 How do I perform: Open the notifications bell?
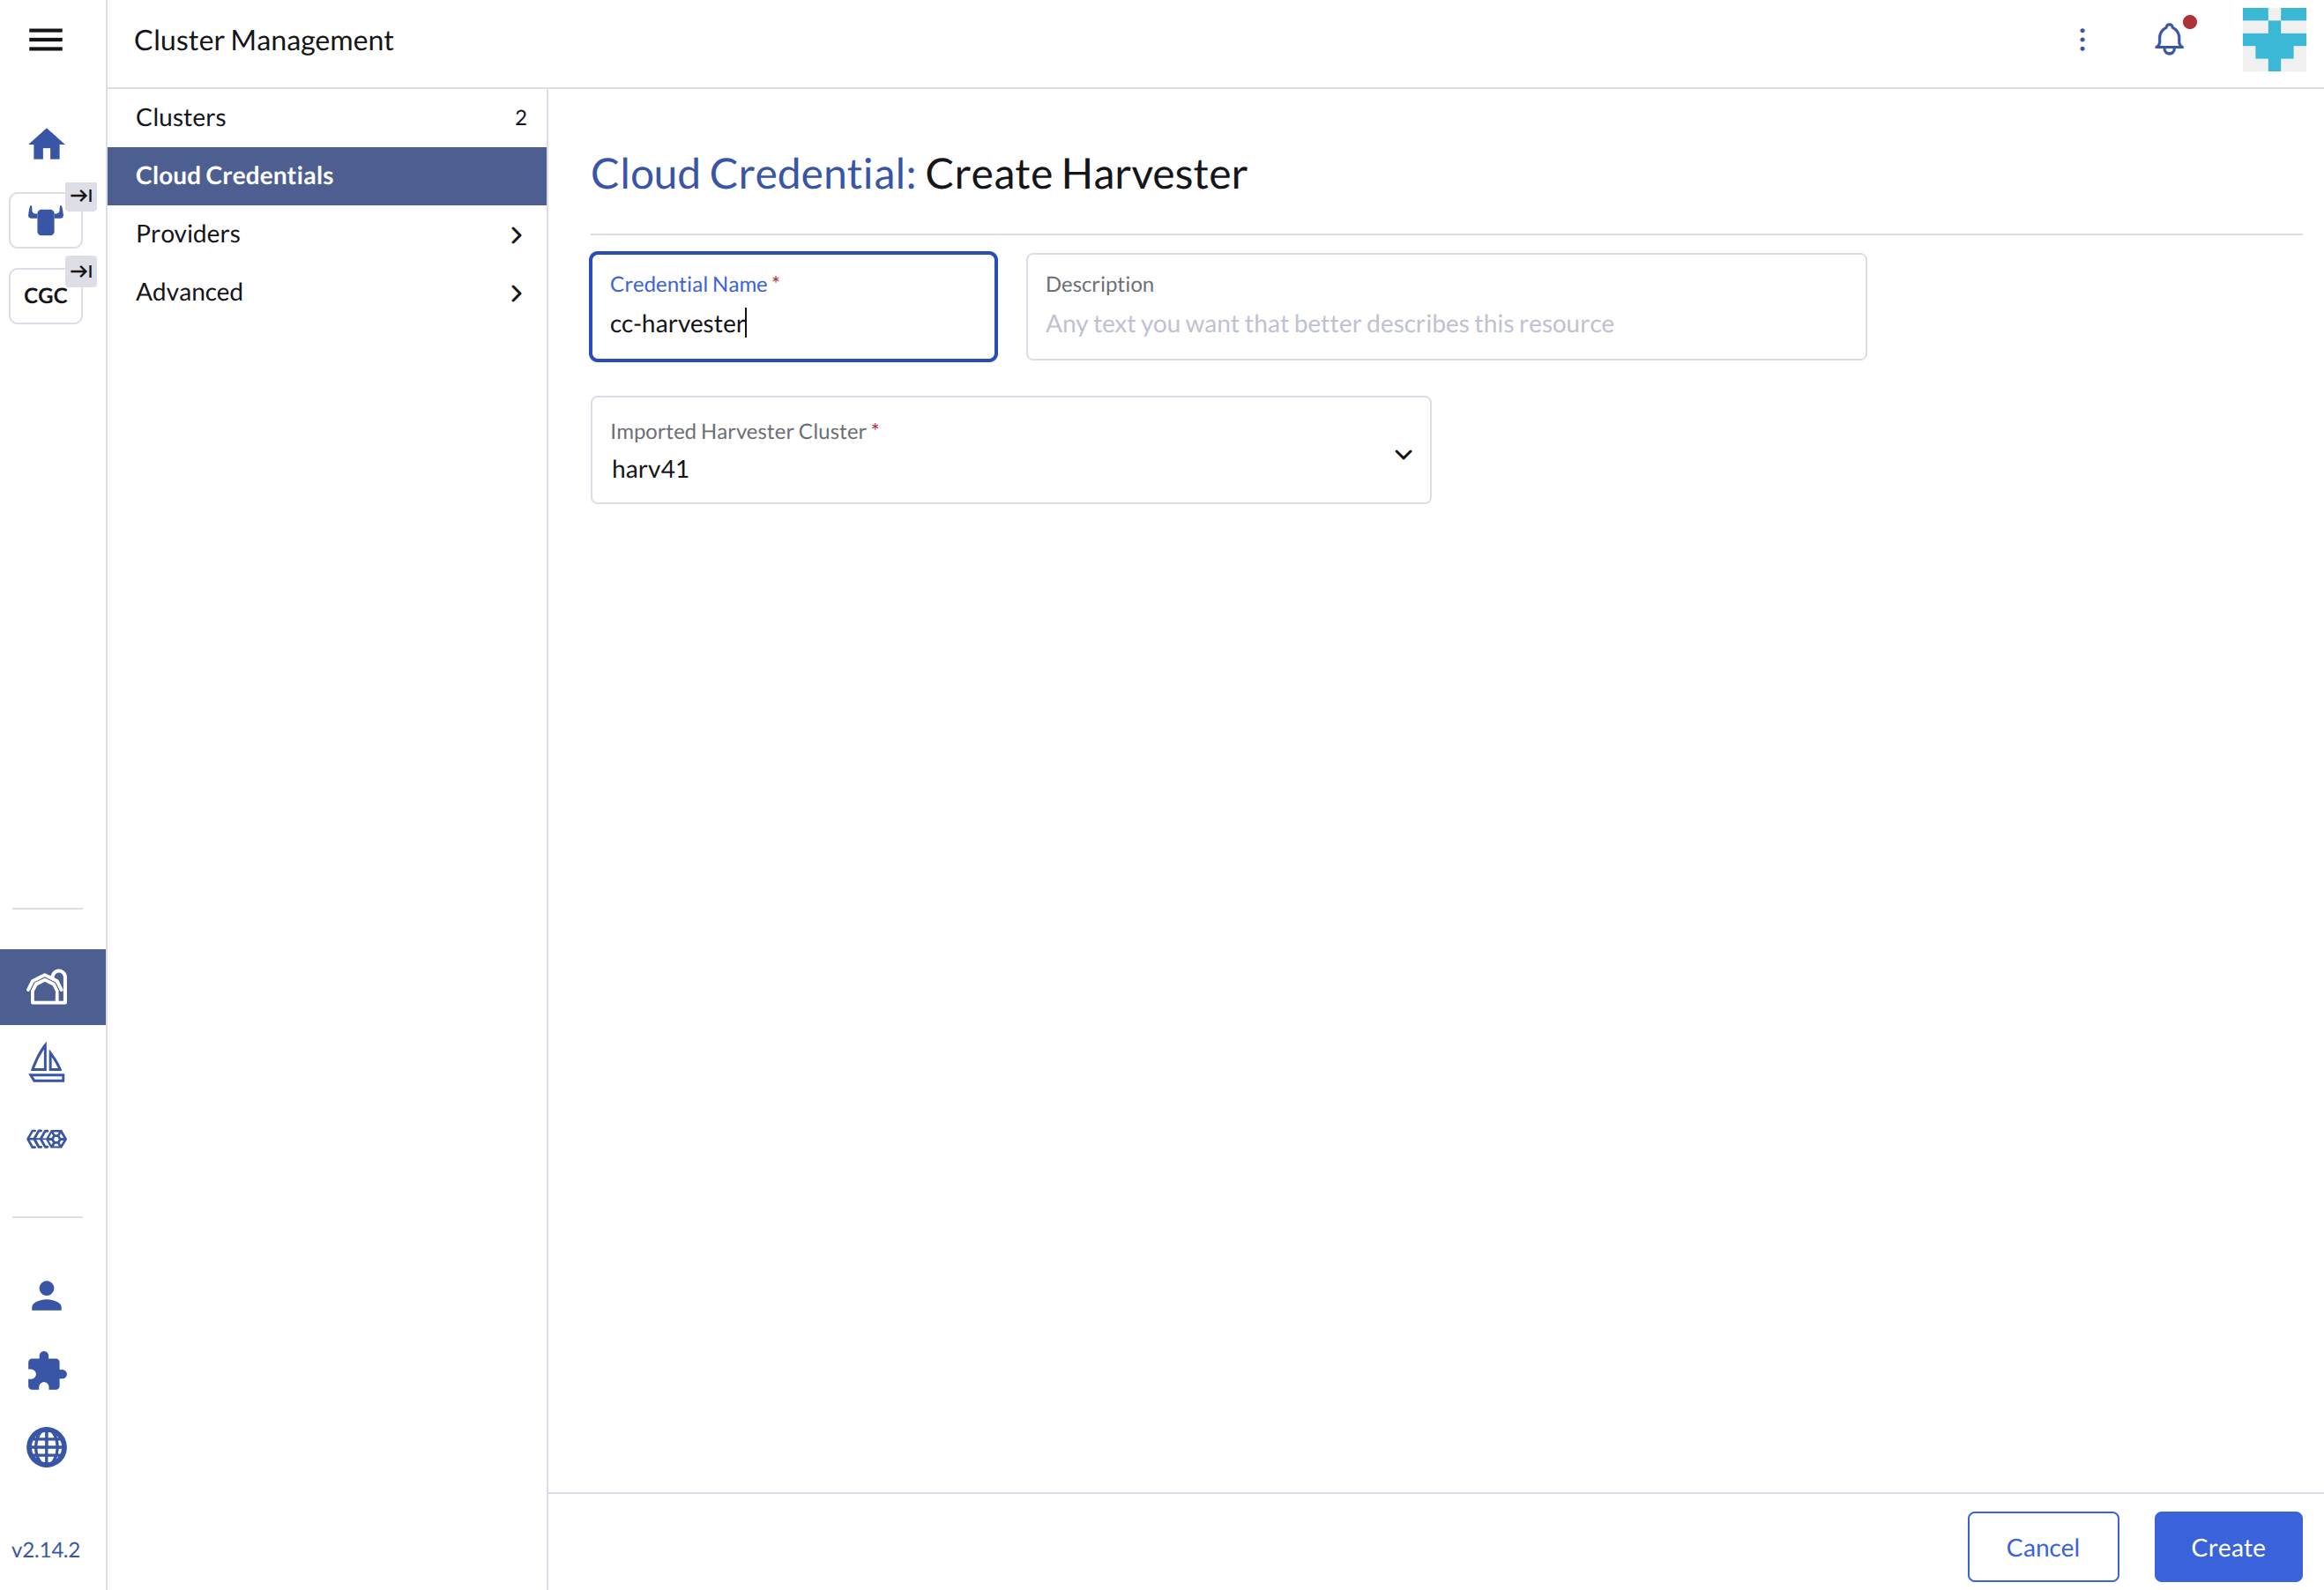tap(2169, 40)
